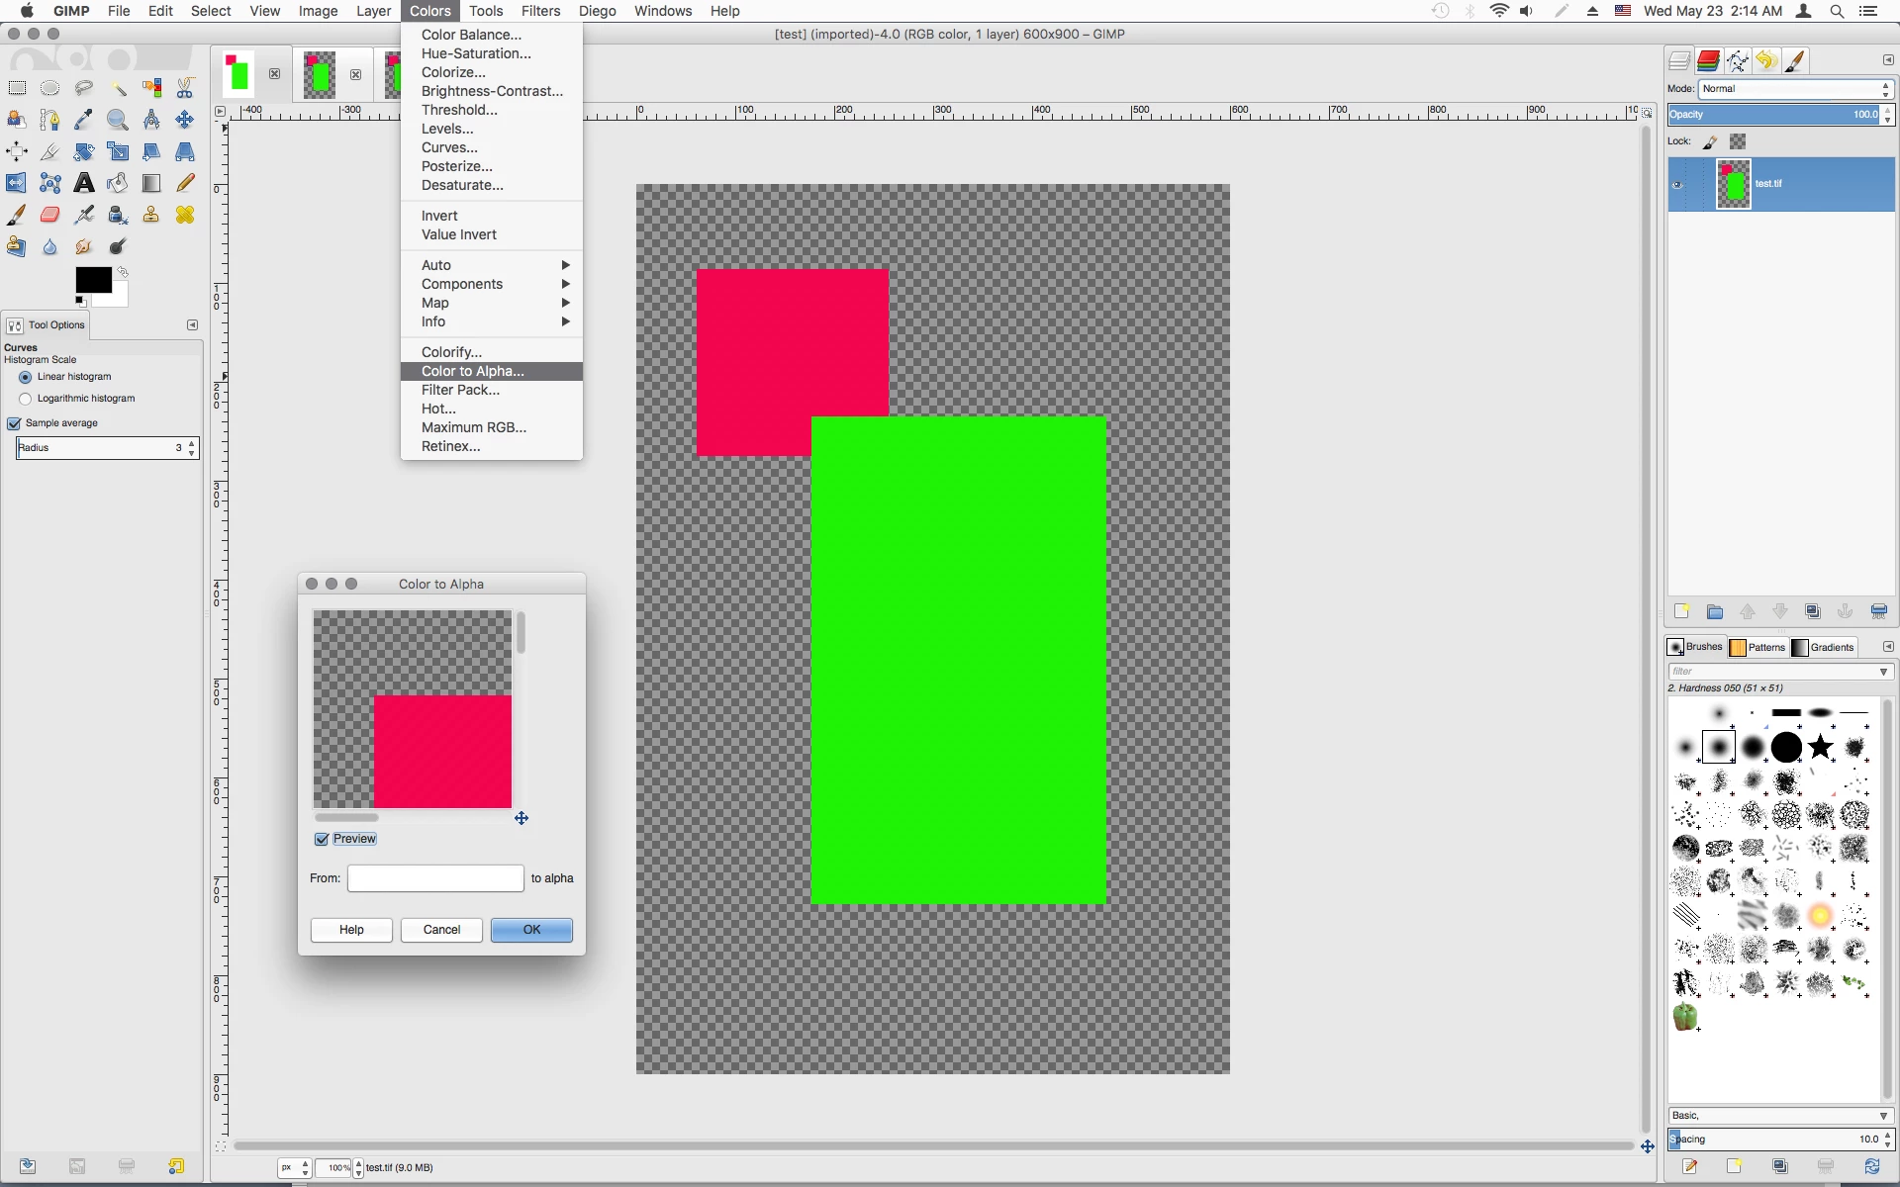
Task: Hide the test.tif layer
Action: coord(1677,184)
